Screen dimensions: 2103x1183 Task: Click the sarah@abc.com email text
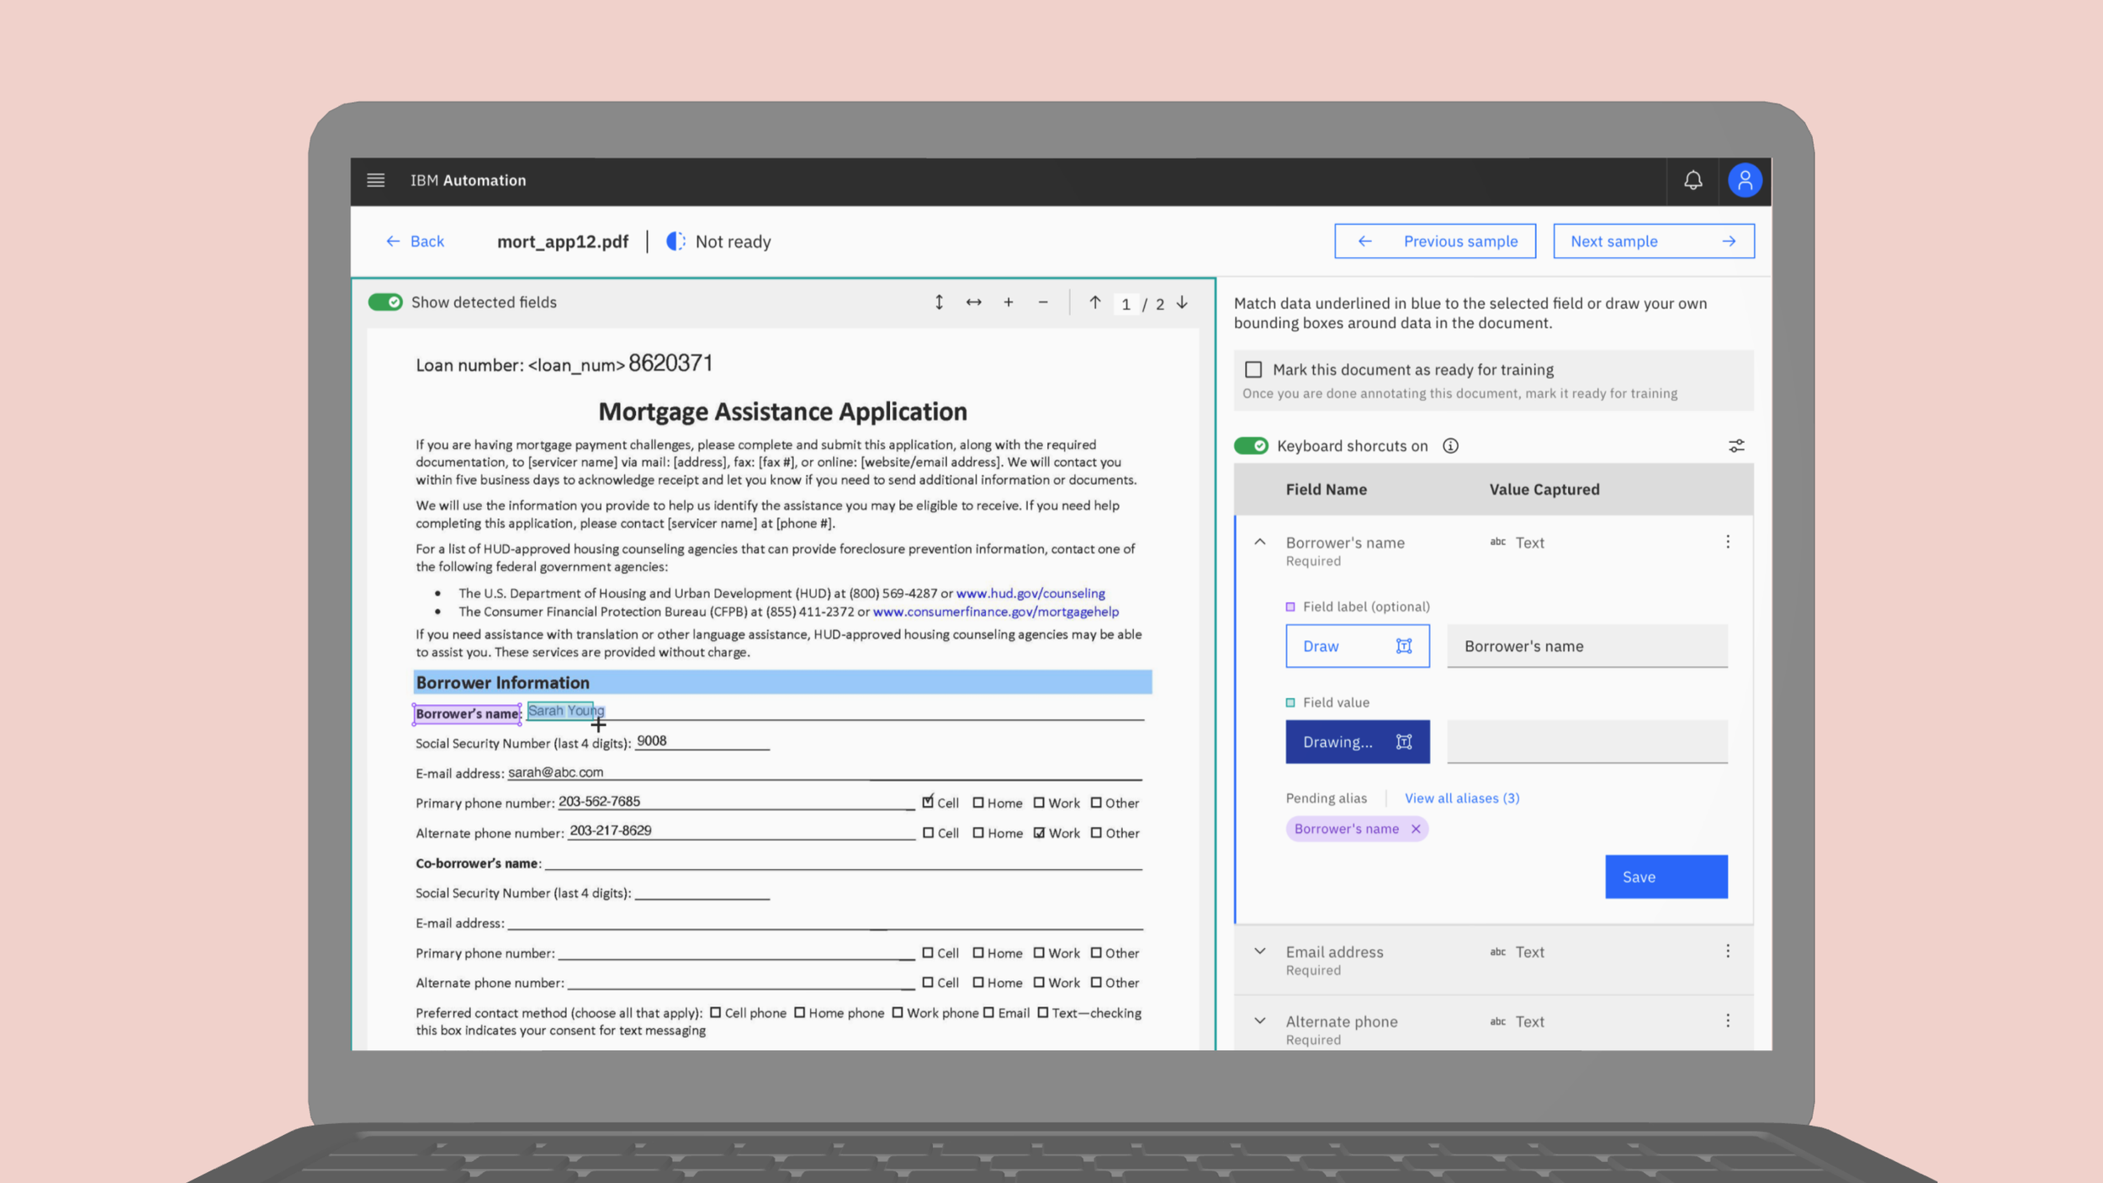(555, 772)
